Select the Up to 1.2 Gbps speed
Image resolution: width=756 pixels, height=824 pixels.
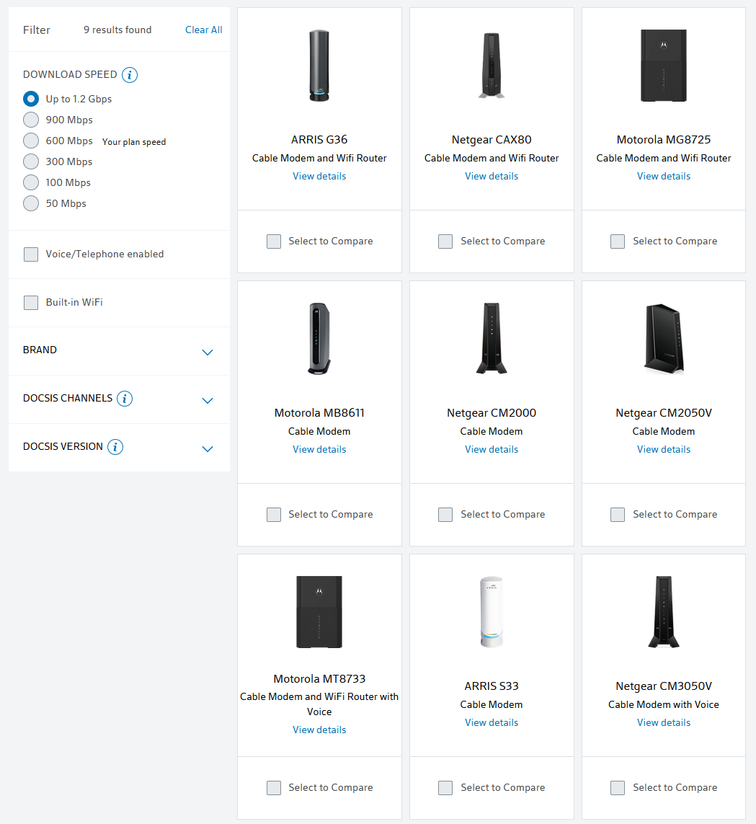[31, 99]
